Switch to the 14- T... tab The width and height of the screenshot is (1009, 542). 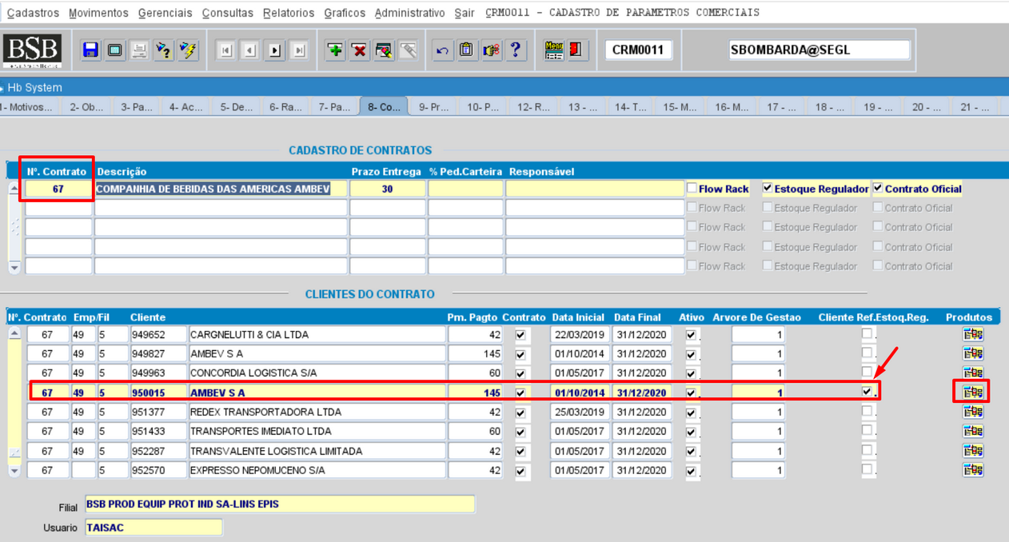click(x=630, y=107)
